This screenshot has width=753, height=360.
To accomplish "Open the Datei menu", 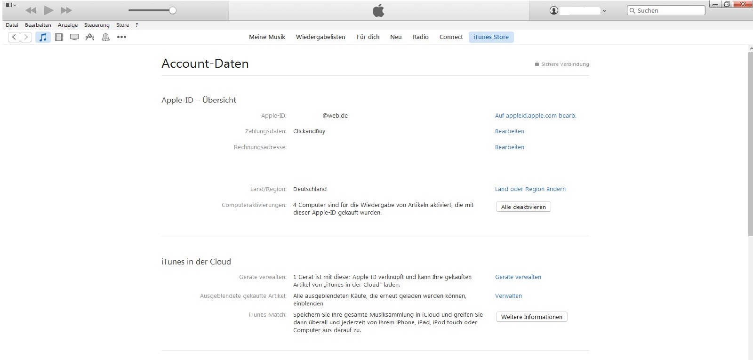I will point(12,25).
